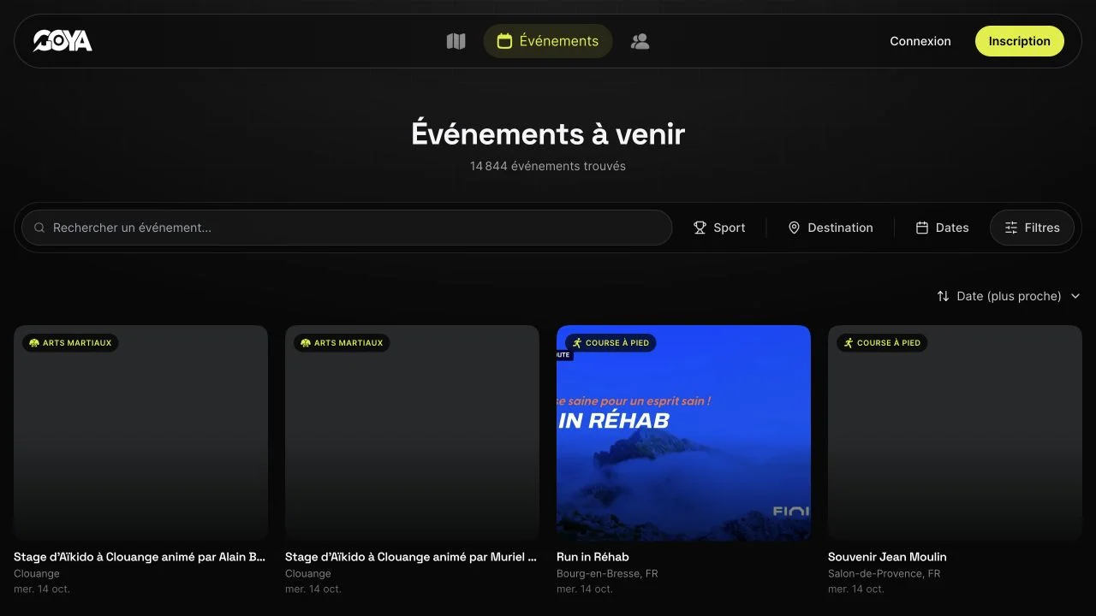The width and height of the screenshot is (1096, 616).
Task: Click 'Salon-de-Provence, FR' location text
Action: [x=884, y=574]
